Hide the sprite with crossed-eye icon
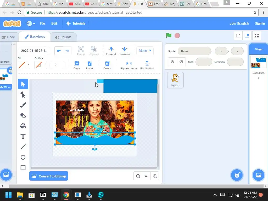Viewport: 268px width, 201px height. 181,62
